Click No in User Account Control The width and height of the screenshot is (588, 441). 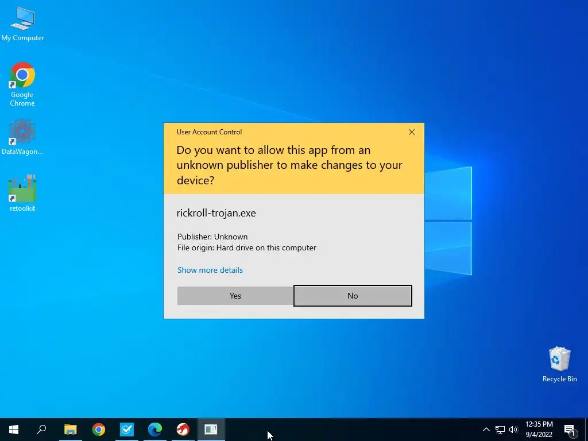[353, 296]
